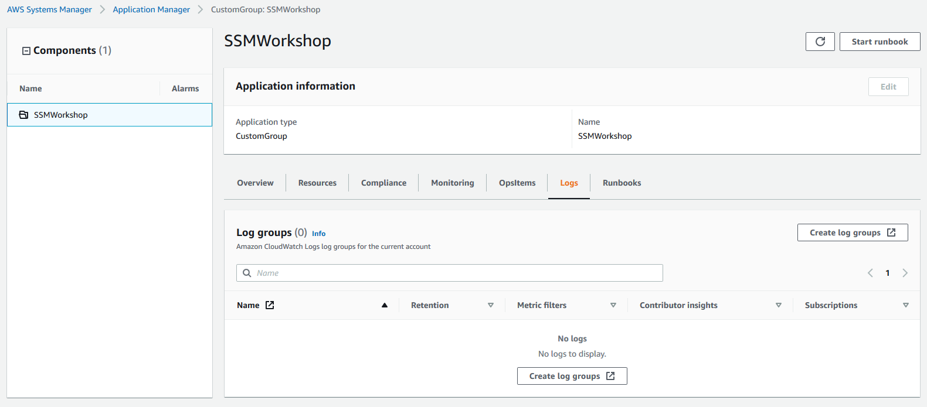The image size is (927, 407).
Task: Switch to the Runbooks tab
Action: point(622,183)
